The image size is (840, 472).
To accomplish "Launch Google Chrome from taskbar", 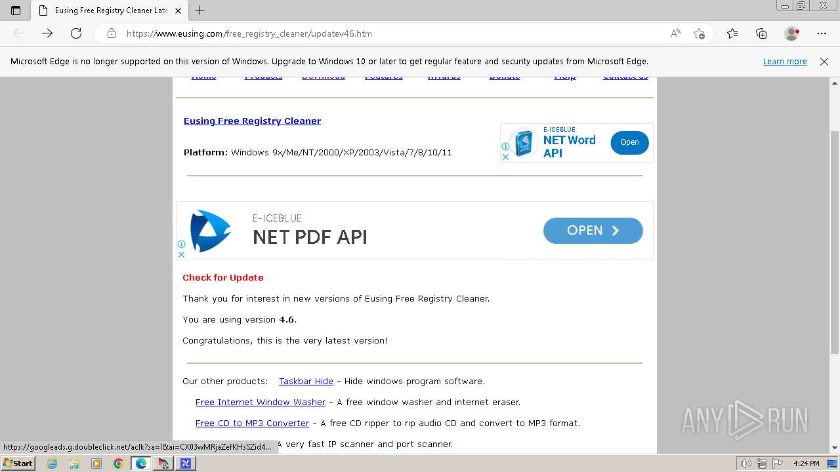I will (x=119, y=463).
